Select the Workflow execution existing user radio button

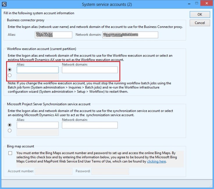[x=10, y=75]
